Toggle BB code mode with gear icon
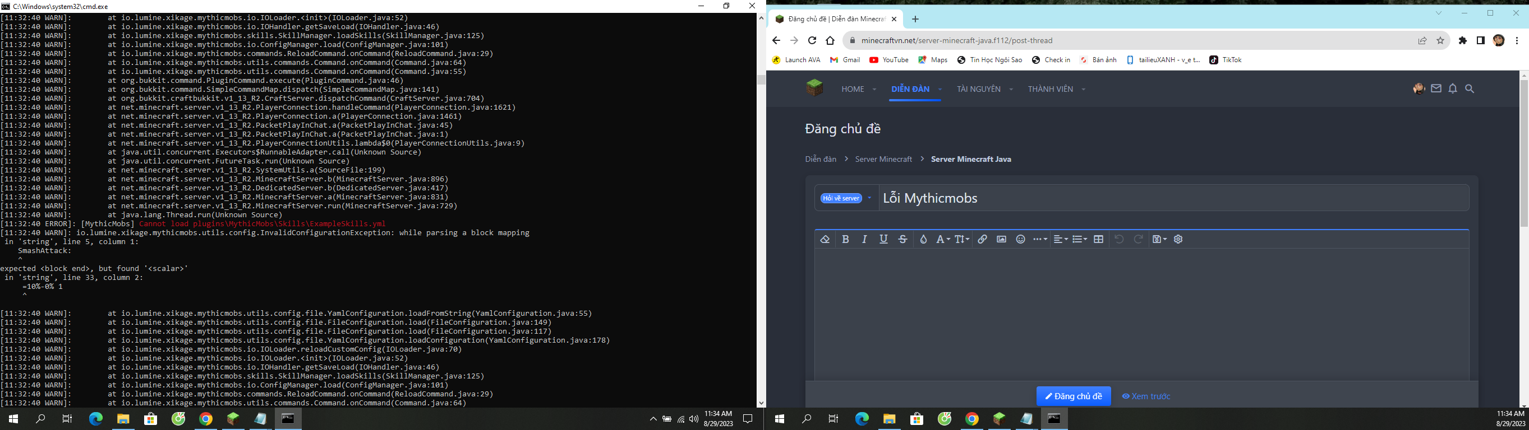The width and height of the screenshot is (1529, 430). tap(1178, 239)
